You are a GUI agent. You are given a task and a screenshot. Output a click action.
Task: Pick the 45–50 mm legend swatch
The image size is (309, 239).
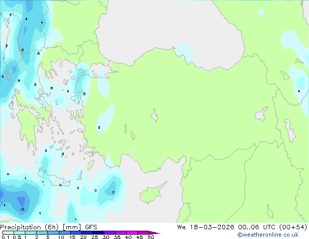(143, 233)
